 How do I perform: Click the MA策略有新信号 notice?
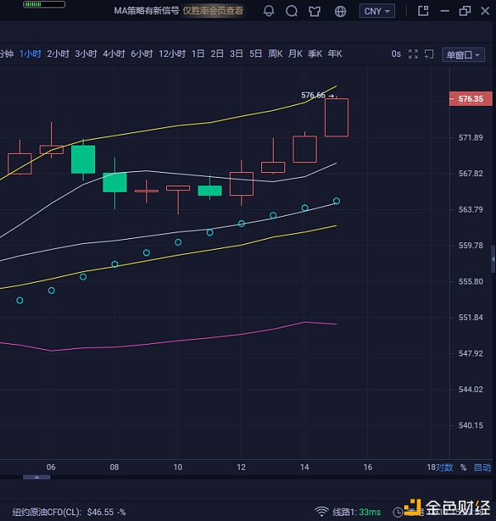click(146, 11)
